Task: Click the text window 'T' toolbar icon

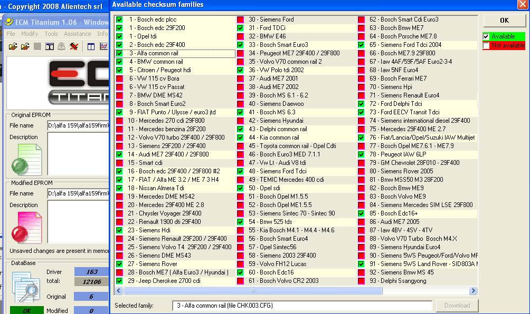Action: coord(49,47)
